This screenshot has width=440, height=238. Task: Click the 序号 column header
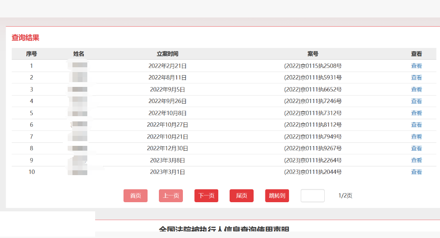tap(31, 54)
